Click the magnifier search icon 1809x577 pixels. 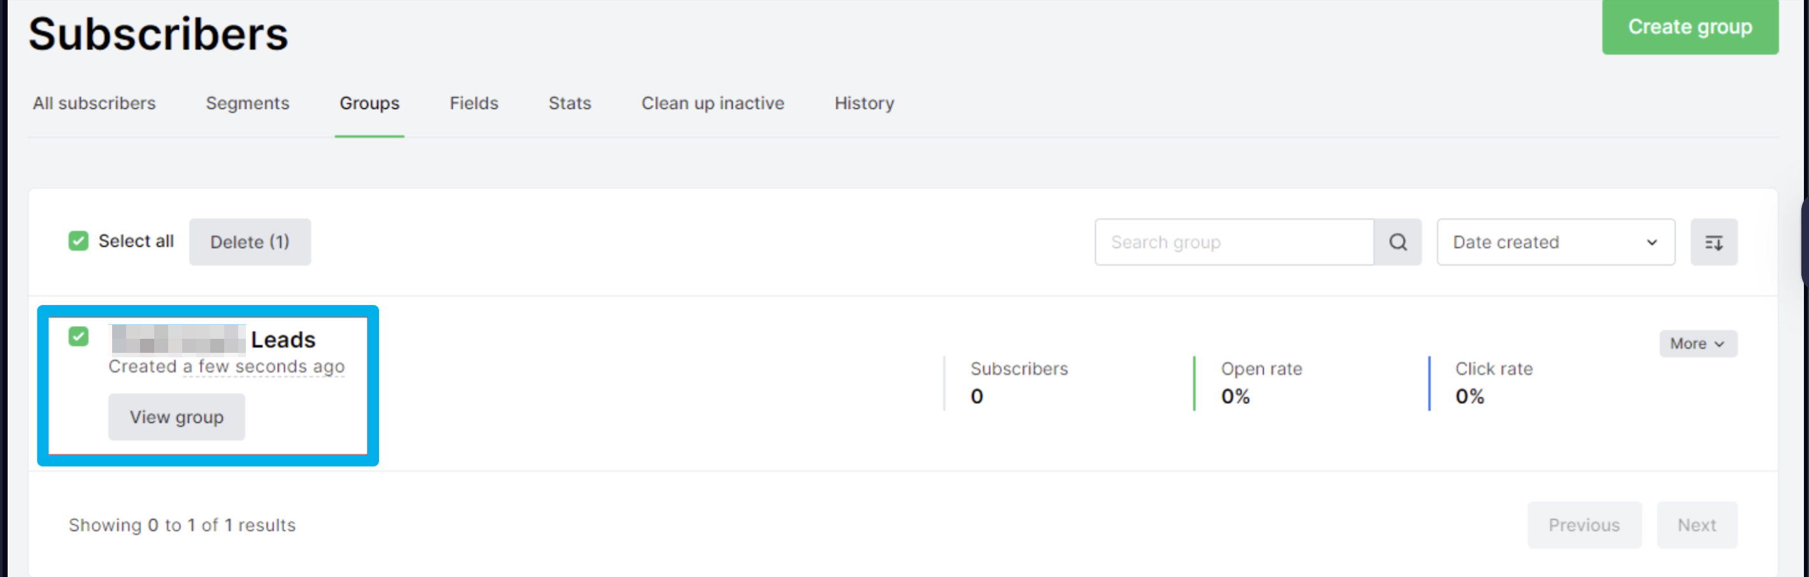[x=1398, y=242]
